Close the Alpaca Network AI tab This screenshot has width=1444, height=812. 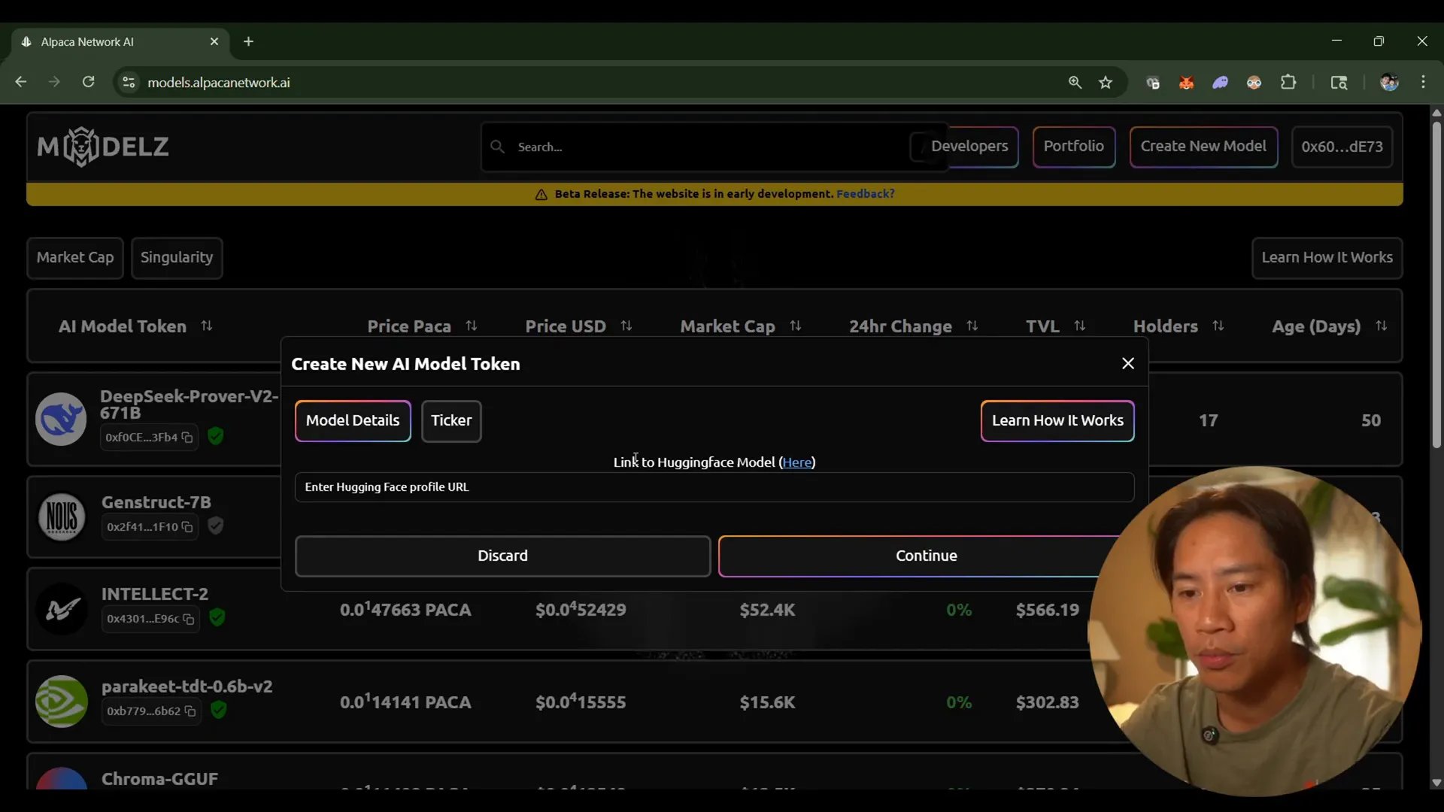click(214, 41)
